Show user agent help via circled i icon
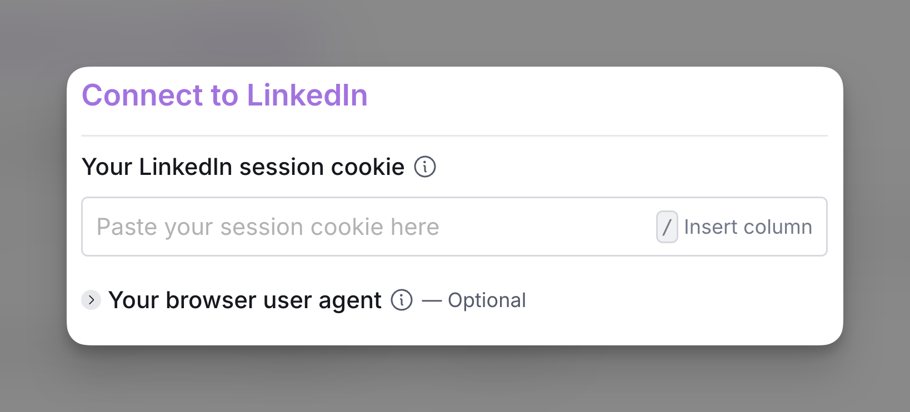Screen dimensions: 910x412 pyautogui.click(x=402, y=300)
